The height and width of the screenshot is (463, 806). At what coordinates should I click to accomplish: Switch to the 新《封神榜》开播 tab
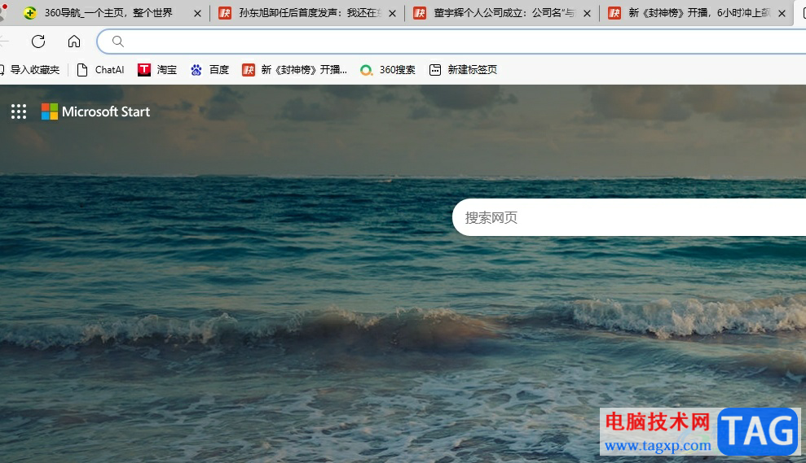coord(697,13)
